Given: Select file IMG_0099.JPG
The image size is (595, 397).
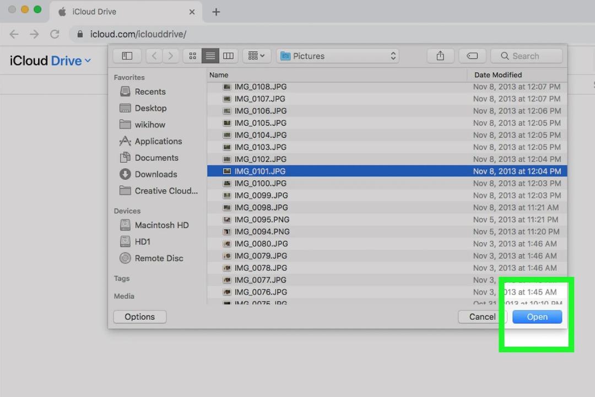Looking at the screenshot, I should tap(387, 195).
